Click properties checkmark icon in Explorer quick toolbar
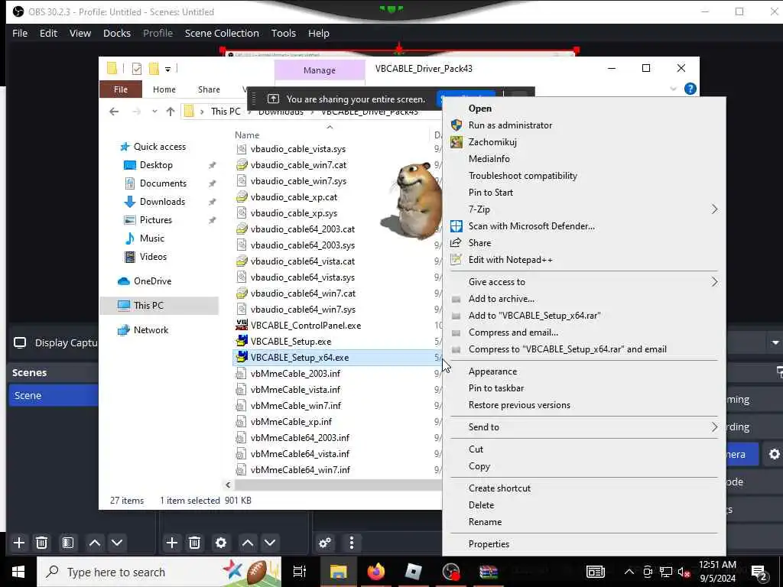783x587 pixels. click(x=136, y=69)
